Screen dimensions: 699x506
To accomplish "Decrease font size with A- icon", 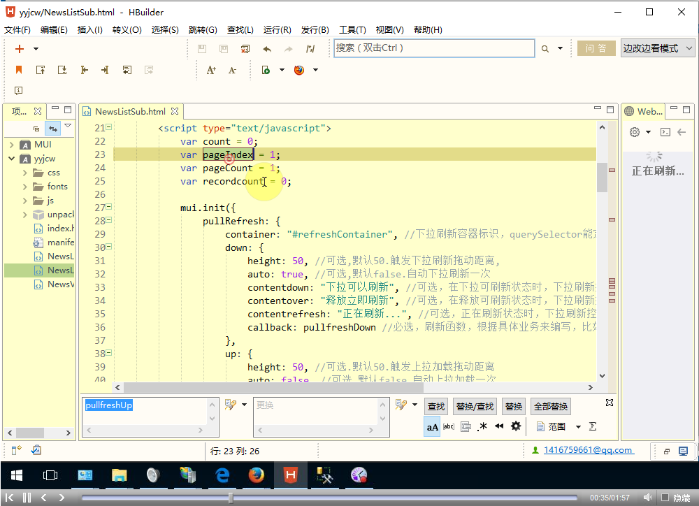I will tap(232, 70).
